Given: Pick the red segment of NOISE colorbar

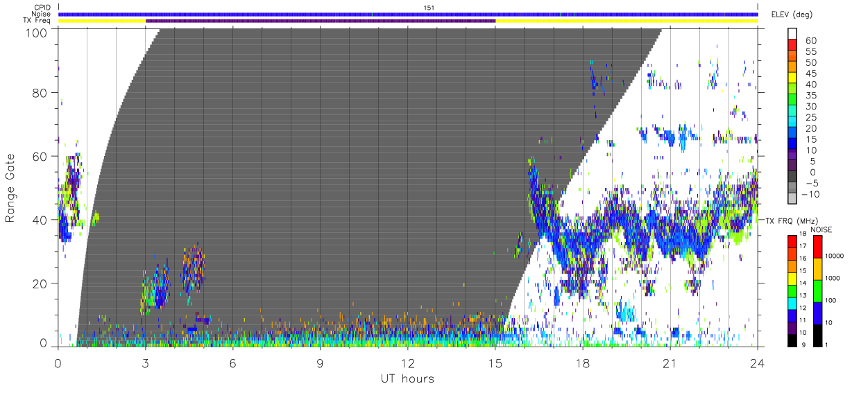Looking at the screenshot, I should pyautogui.click(x=817, y=246).
